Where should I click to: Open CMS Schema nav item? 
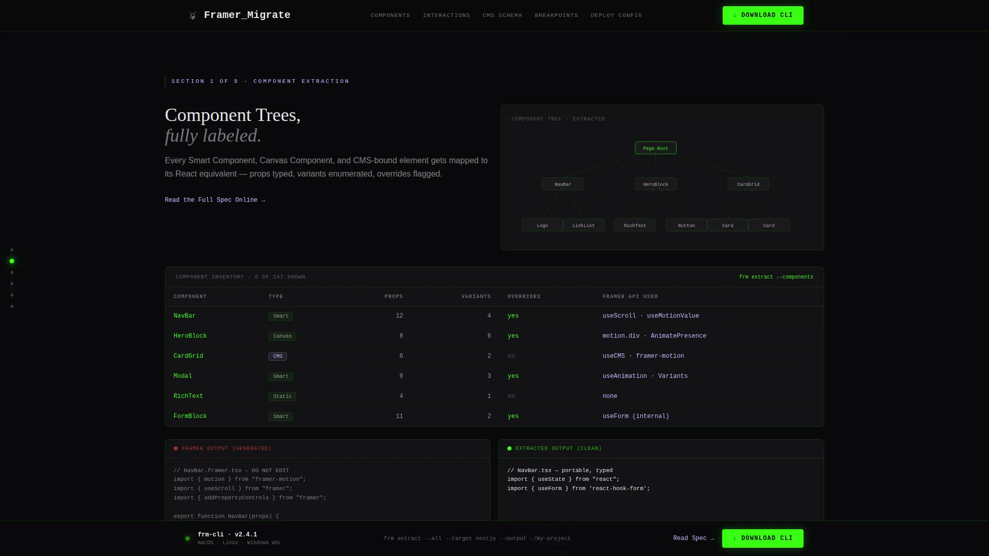click(x=502, y=15)
